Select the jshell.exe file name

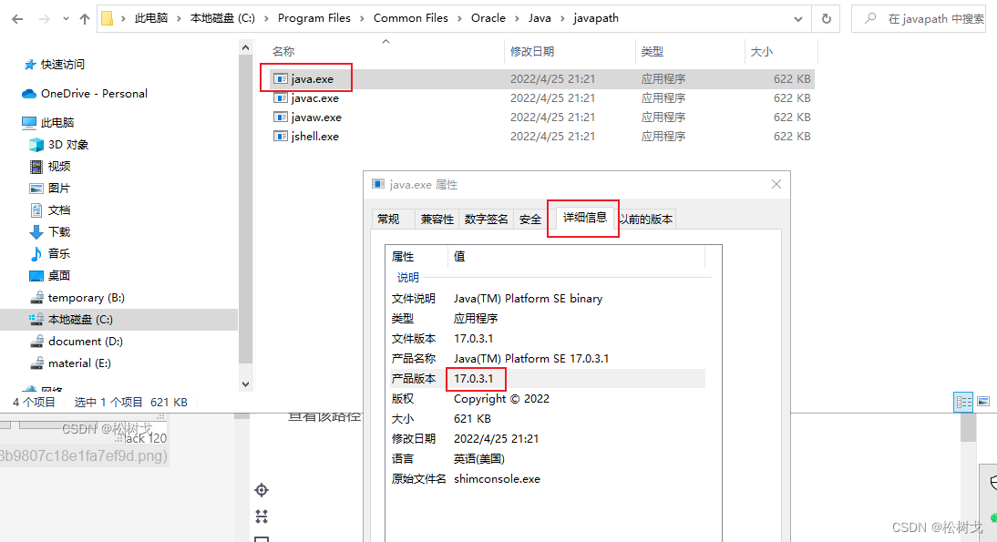click(314, 136)
